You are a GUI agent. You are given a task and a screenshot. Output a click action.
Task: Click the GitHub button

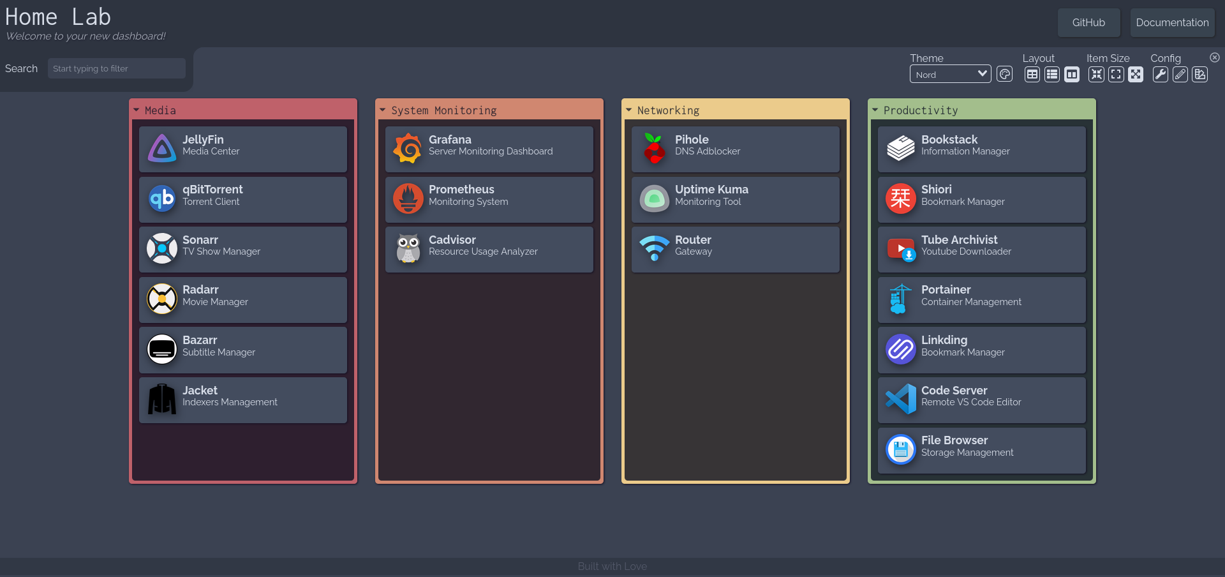click(x=1088, y=22)
